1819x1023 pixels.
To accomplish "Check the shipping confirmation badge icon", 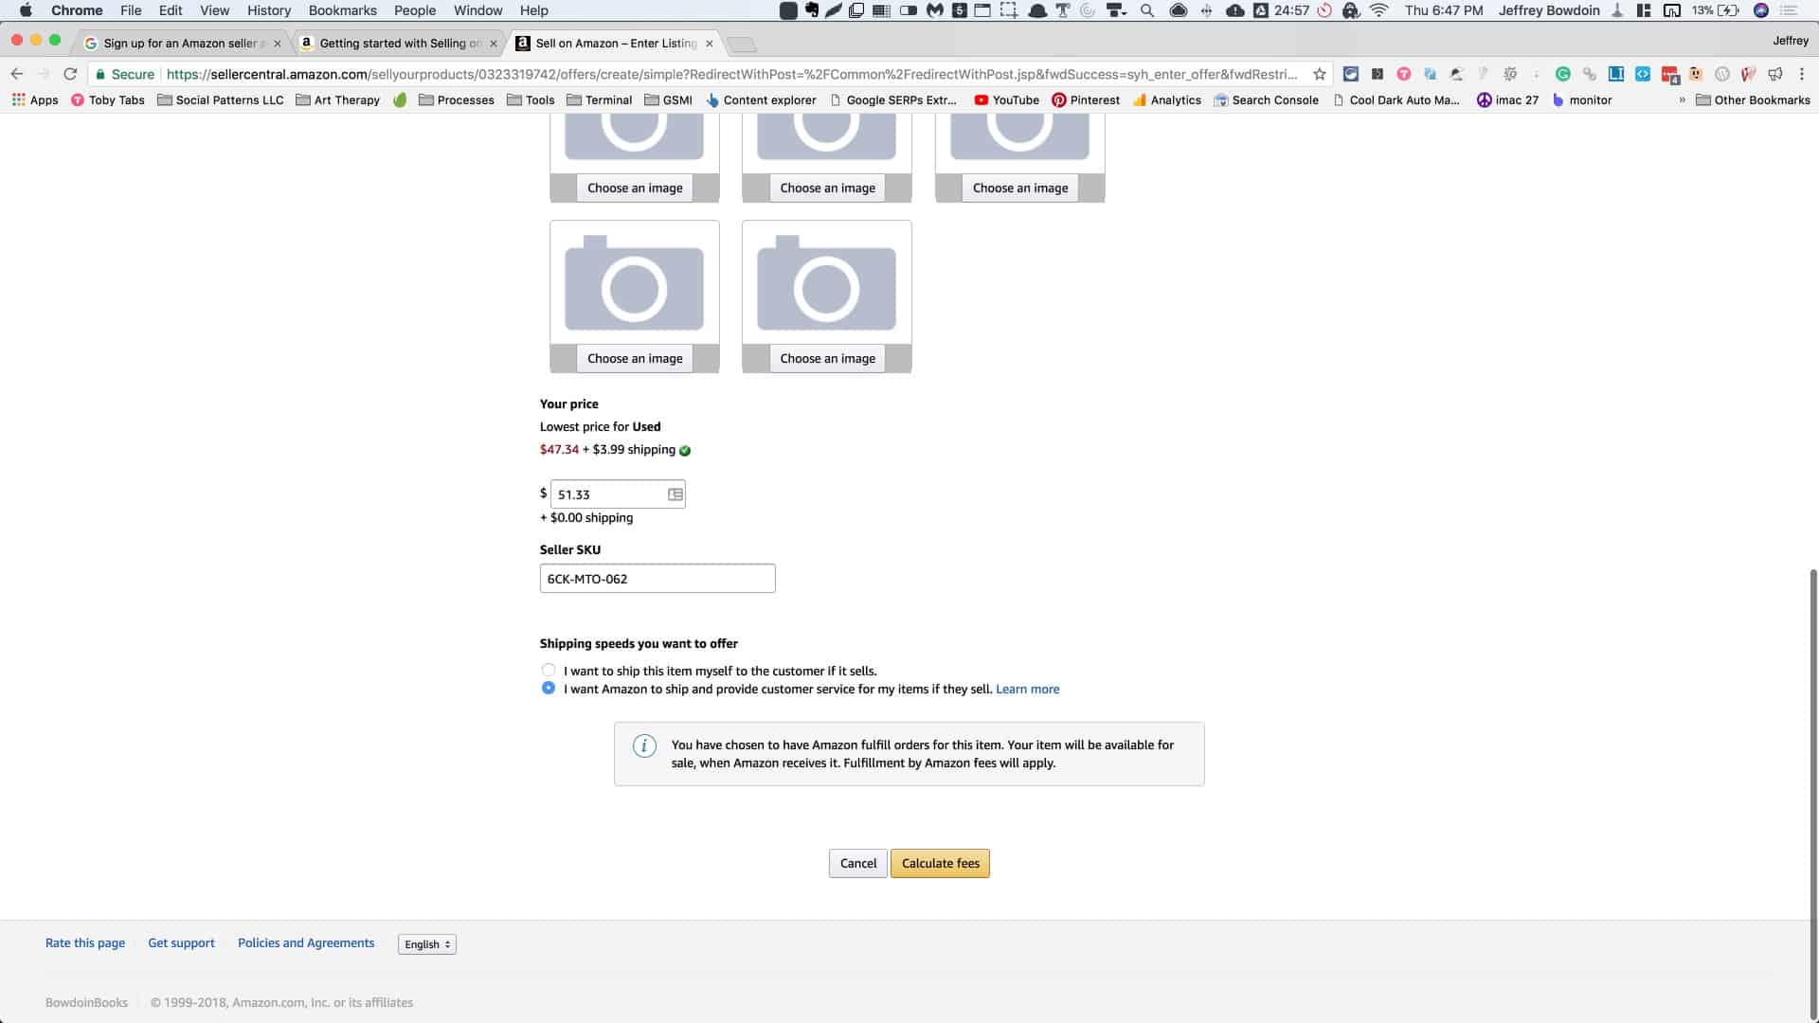I will click(685, 450).
